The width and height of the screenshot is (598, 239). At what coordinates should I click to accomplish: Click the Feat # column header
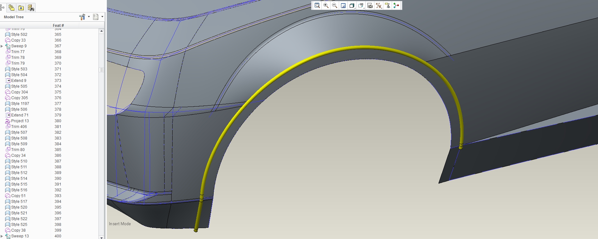point(58,26)
